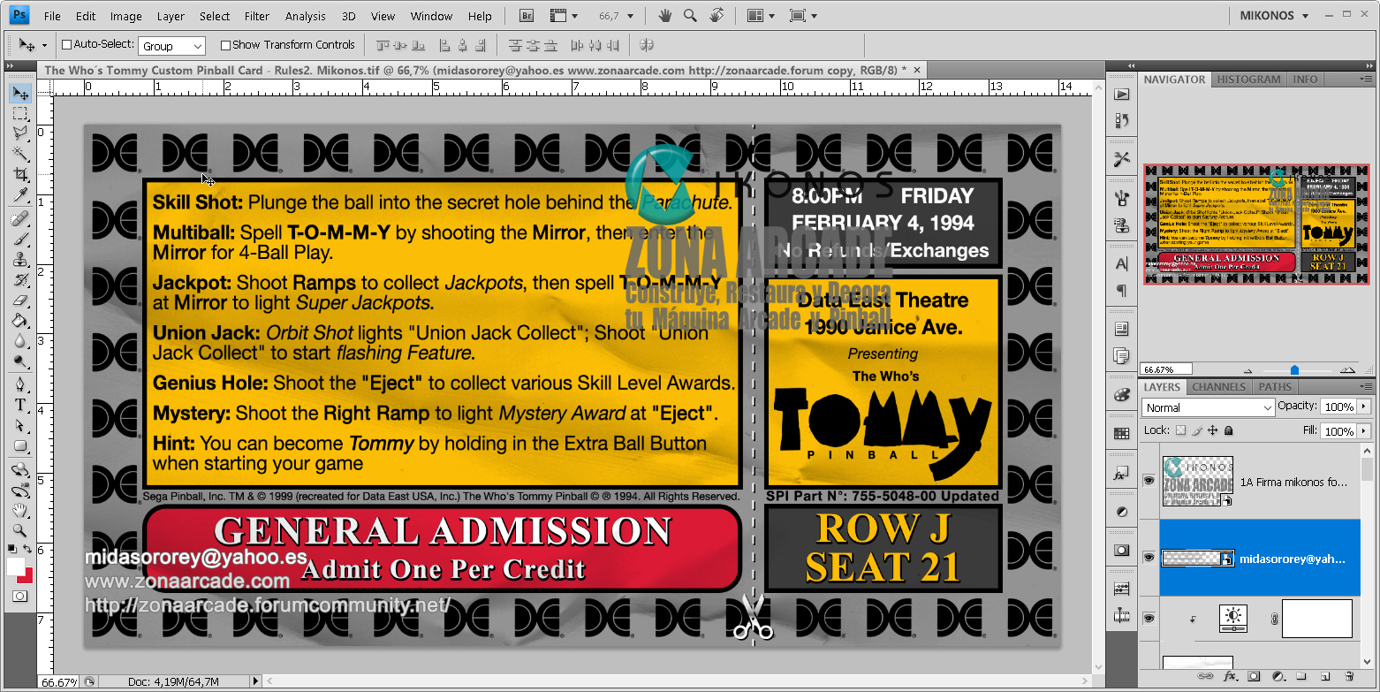Click the Rotate View tool in application bar
1380x692 pixels.
[717, 16]
